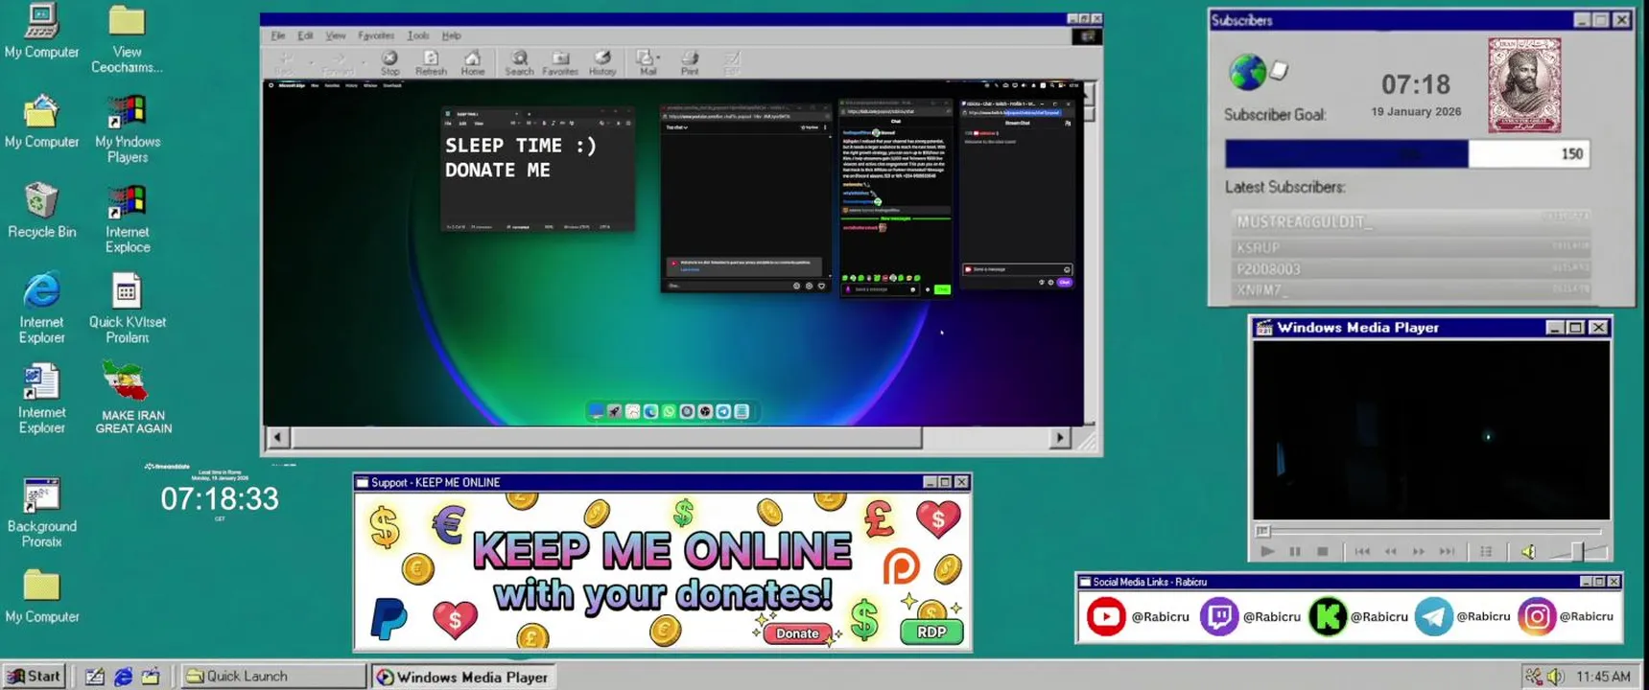Select Windows Media Player taskbar button
Screen dimensions: 1649x690
coord(464,677)
